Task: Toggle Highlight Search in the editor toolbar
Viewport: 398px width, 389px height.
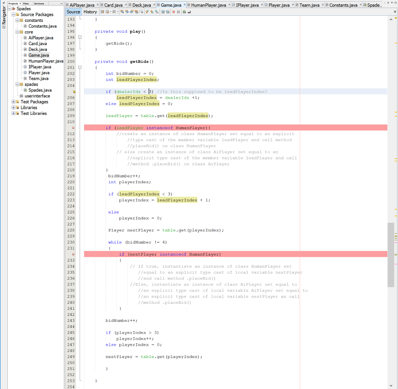Action: tap(136, 12)
